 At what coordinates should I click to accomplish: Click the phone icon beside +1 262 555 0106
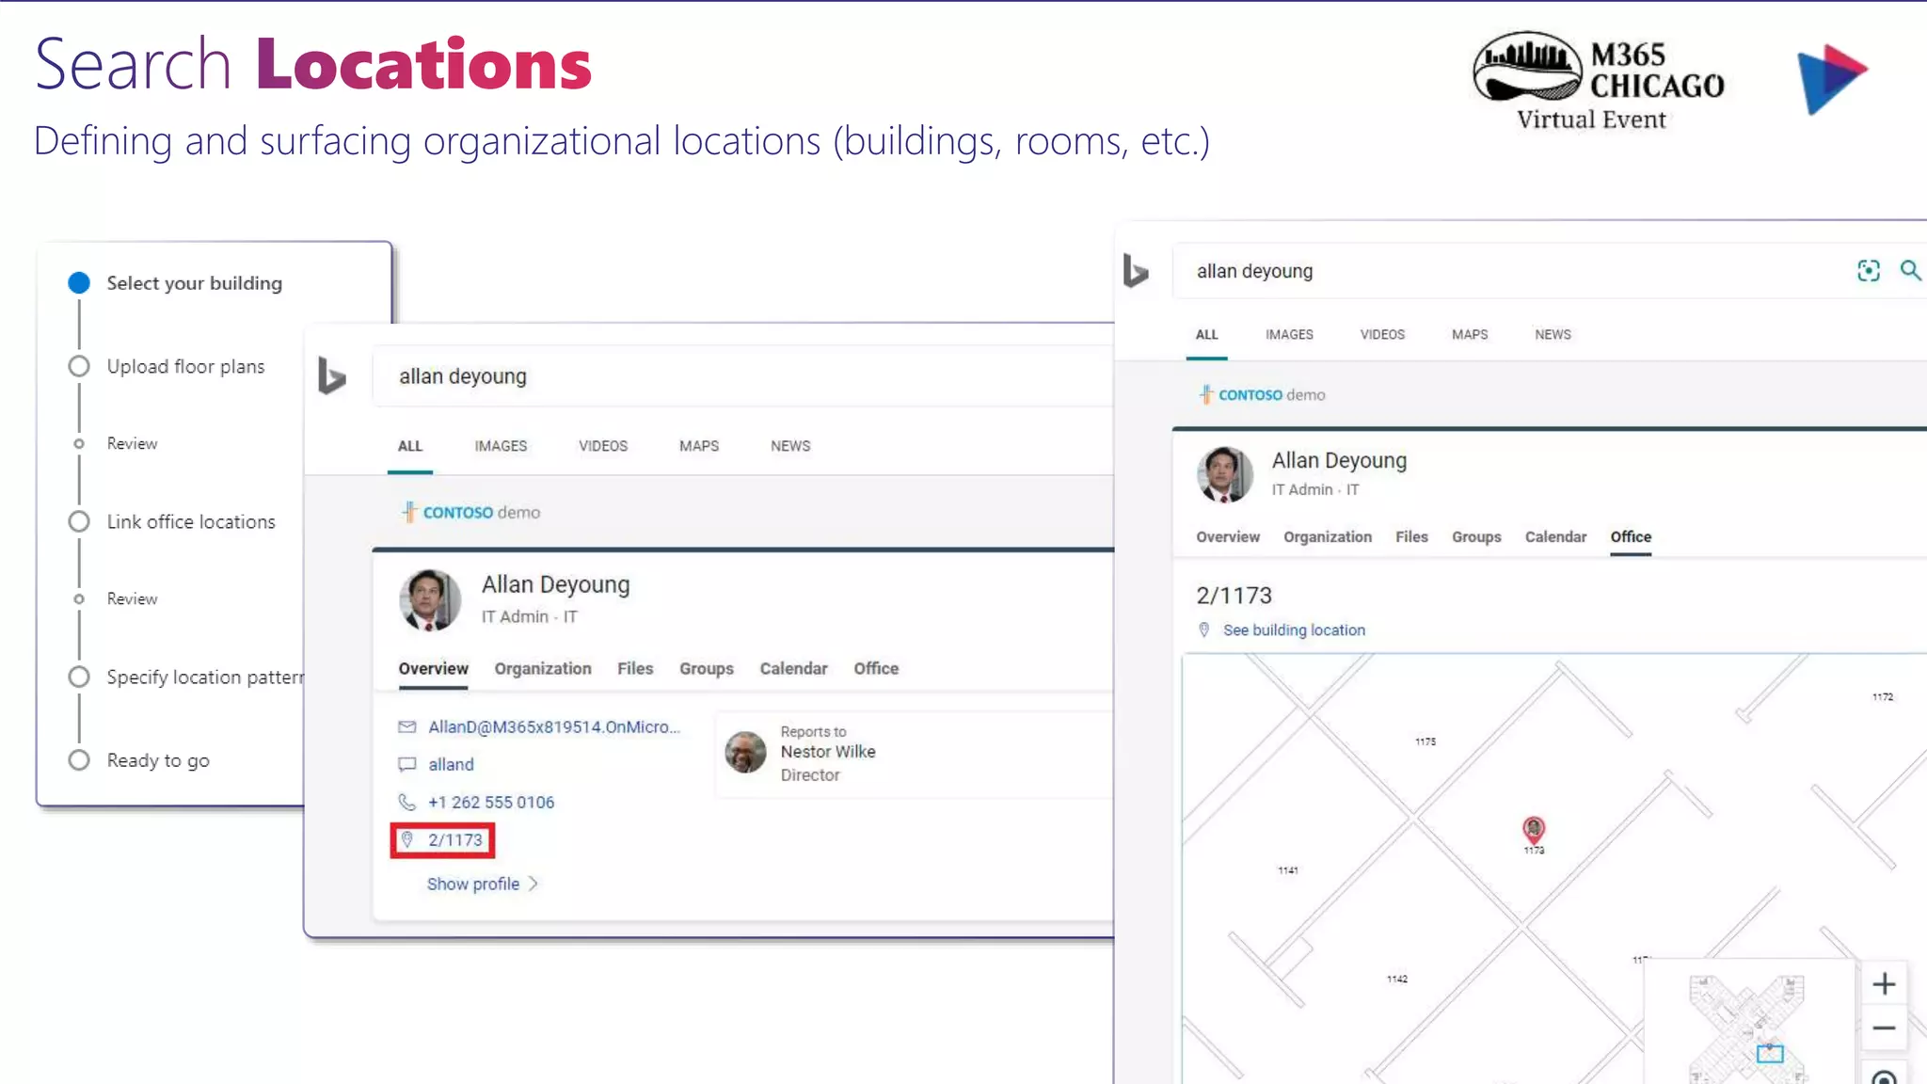(x=406, y=802)
